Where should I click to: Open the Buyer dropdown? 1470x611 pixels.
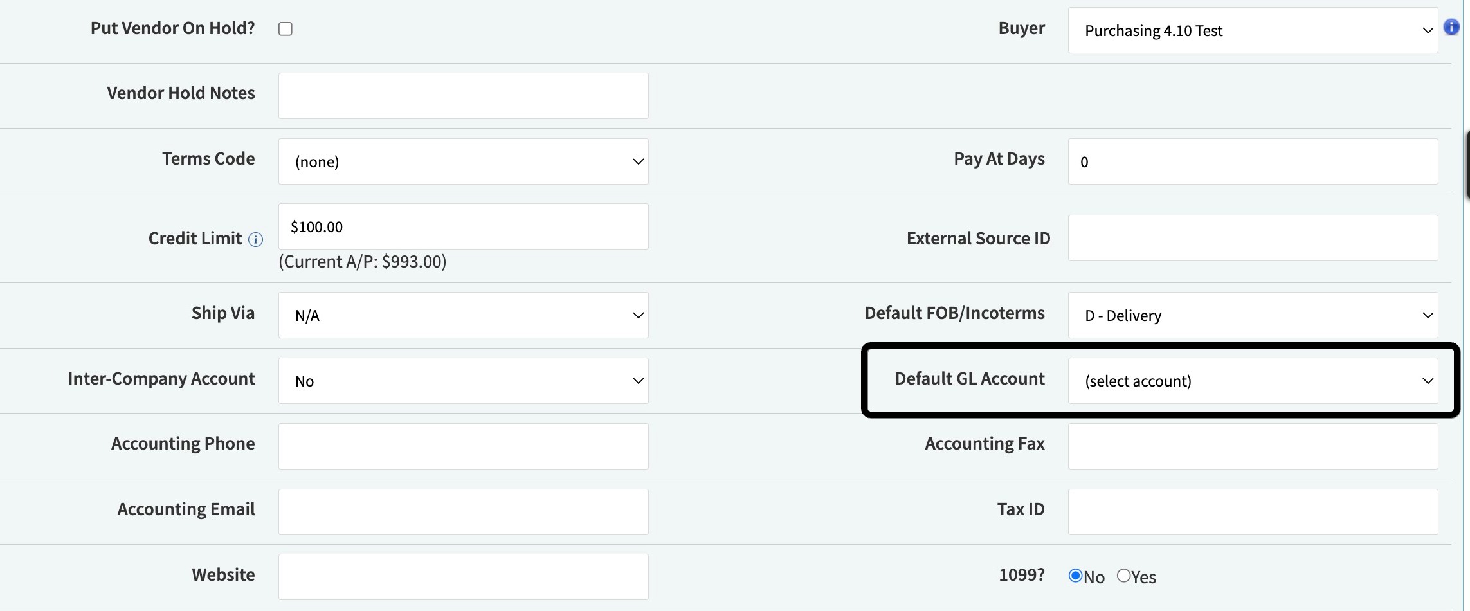pos(1253,30)
